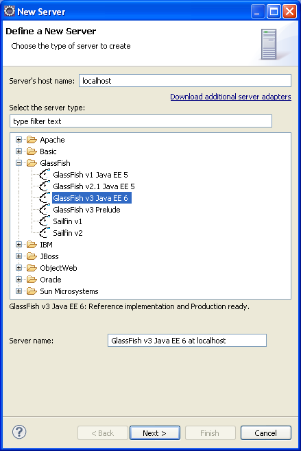Select the JBoss tree label
The image size is (301, 451).
tap(49, 256)
